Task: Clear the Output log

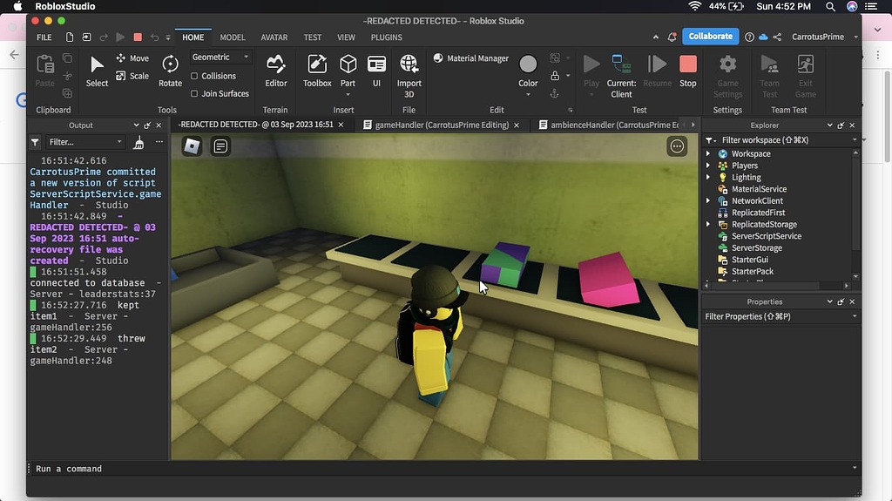Action: coord(139,142)
